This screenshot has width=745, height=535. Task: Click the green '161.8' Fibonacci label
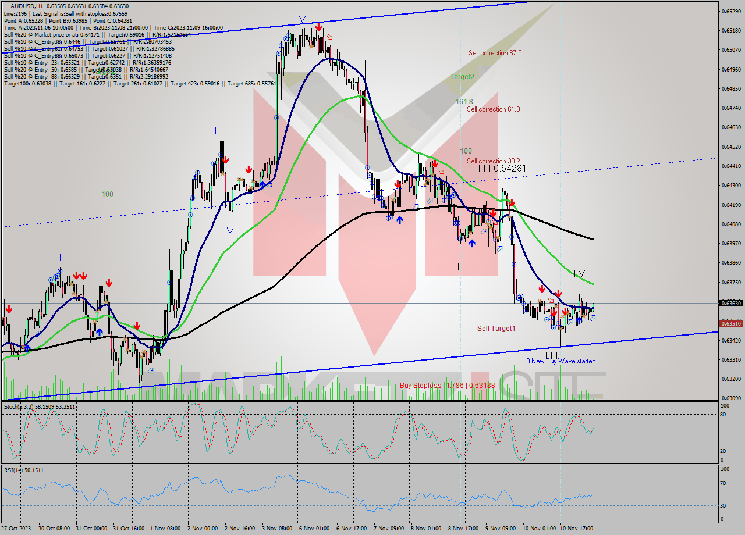[464, 101]
